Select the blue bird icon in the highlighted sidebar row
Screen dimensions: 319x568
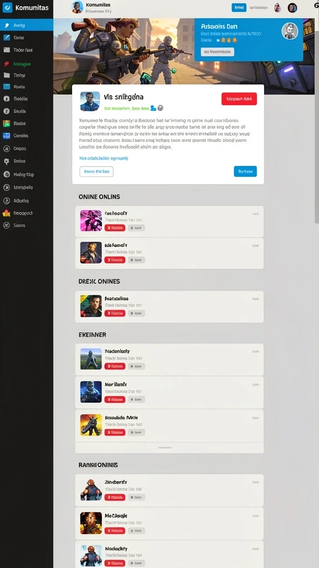click(x=6, y=26)
